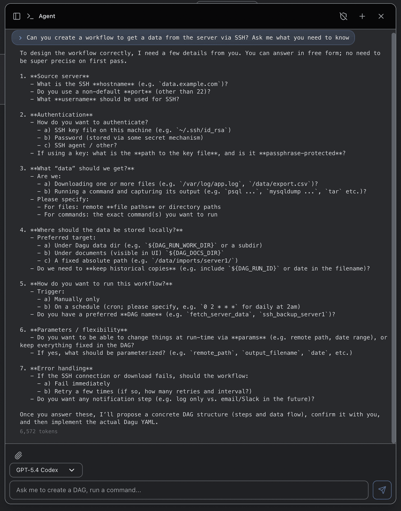Open the GPT-5.4 Codex model dropdown
This screenshot has width=401, height=511.
click(46, 470)
